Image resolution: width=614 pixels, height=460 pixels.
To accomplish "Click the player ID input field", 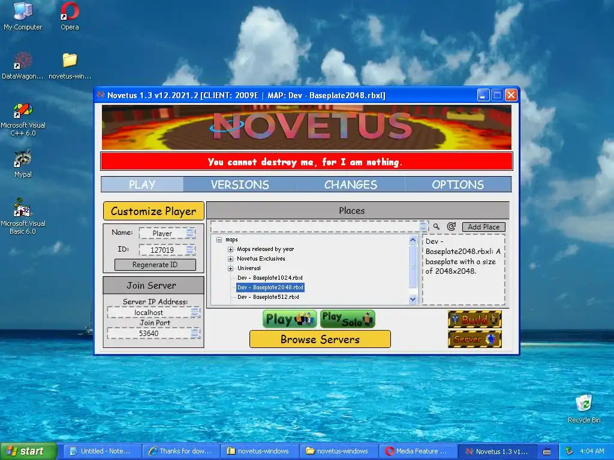I will [x=167, y=250].
